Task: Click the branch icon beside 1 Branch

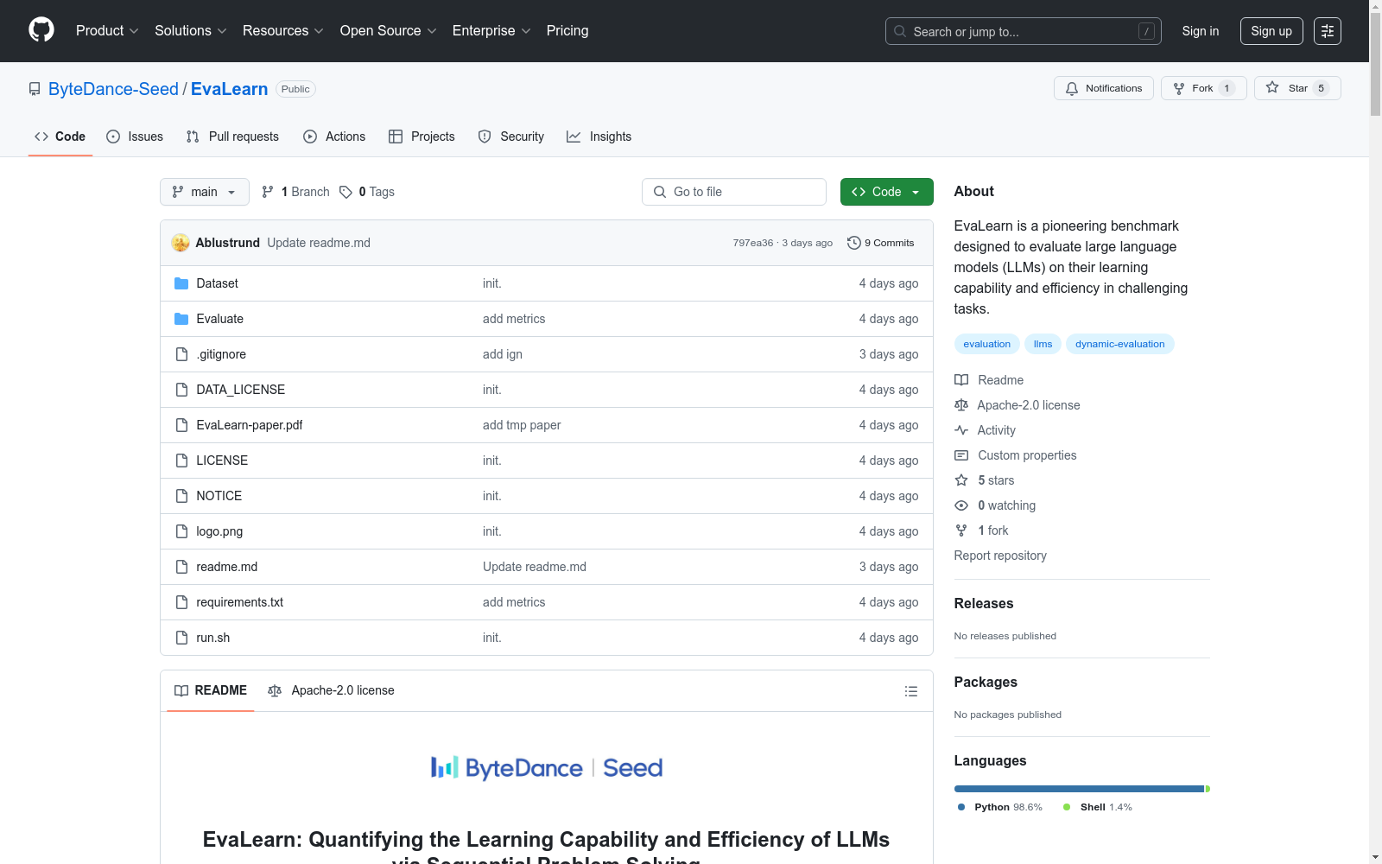Action: click(268, 192)
